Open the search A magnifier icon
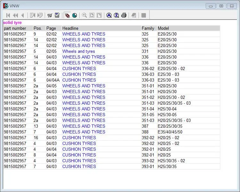This screenshot has height=192, width=240. pyautogui.click(x=109, y=15)
